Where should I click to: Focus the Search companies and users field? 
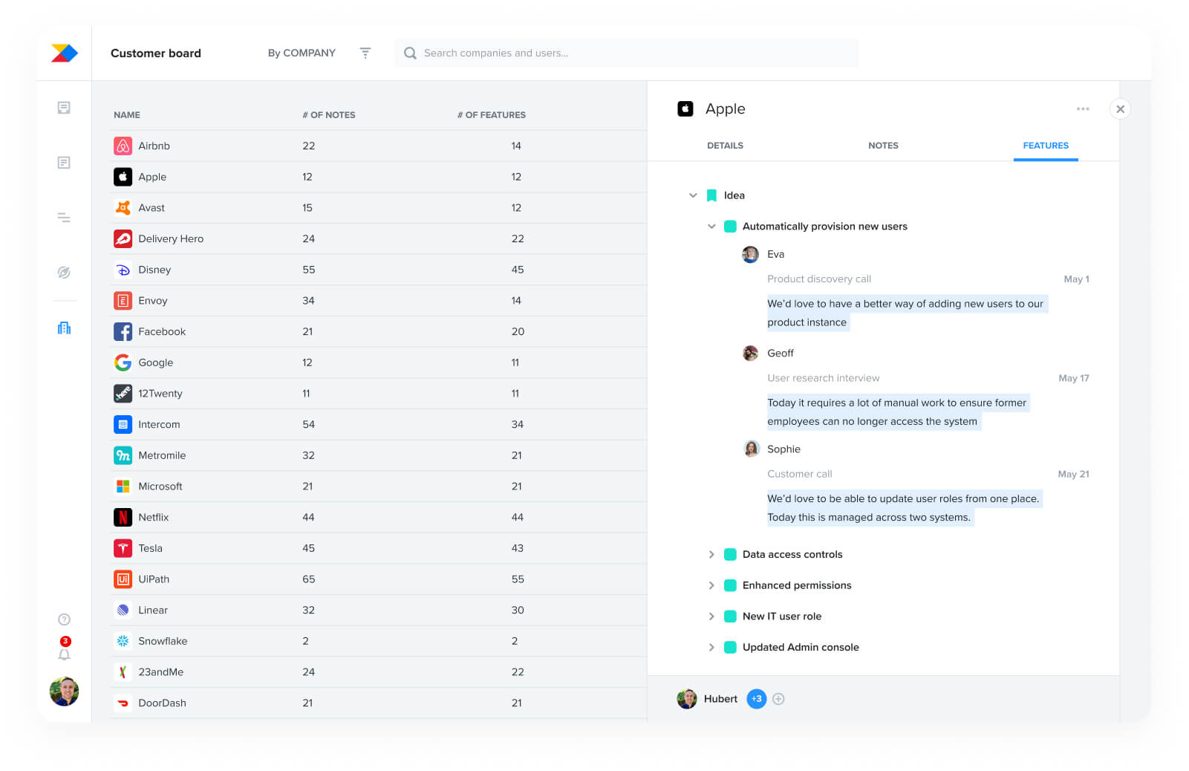[x=627, y=53]
